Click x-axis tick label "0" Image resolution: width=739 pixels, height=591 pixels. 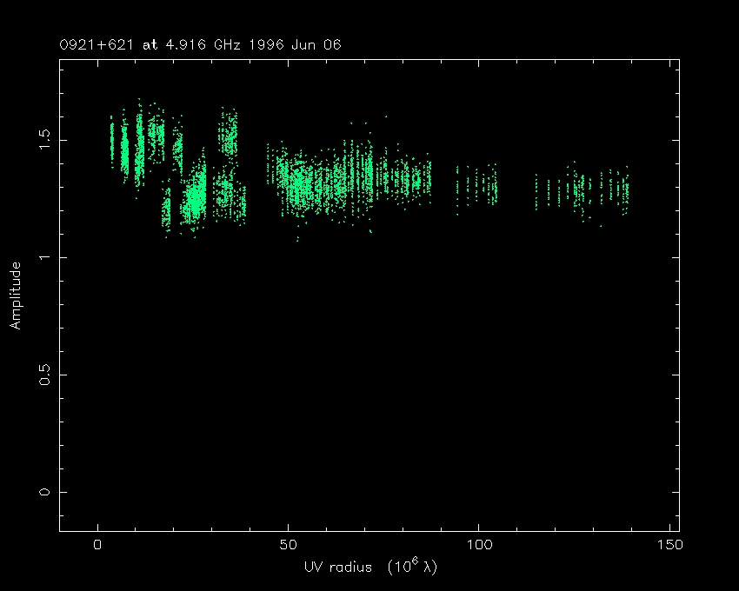[x=98, y=546]
